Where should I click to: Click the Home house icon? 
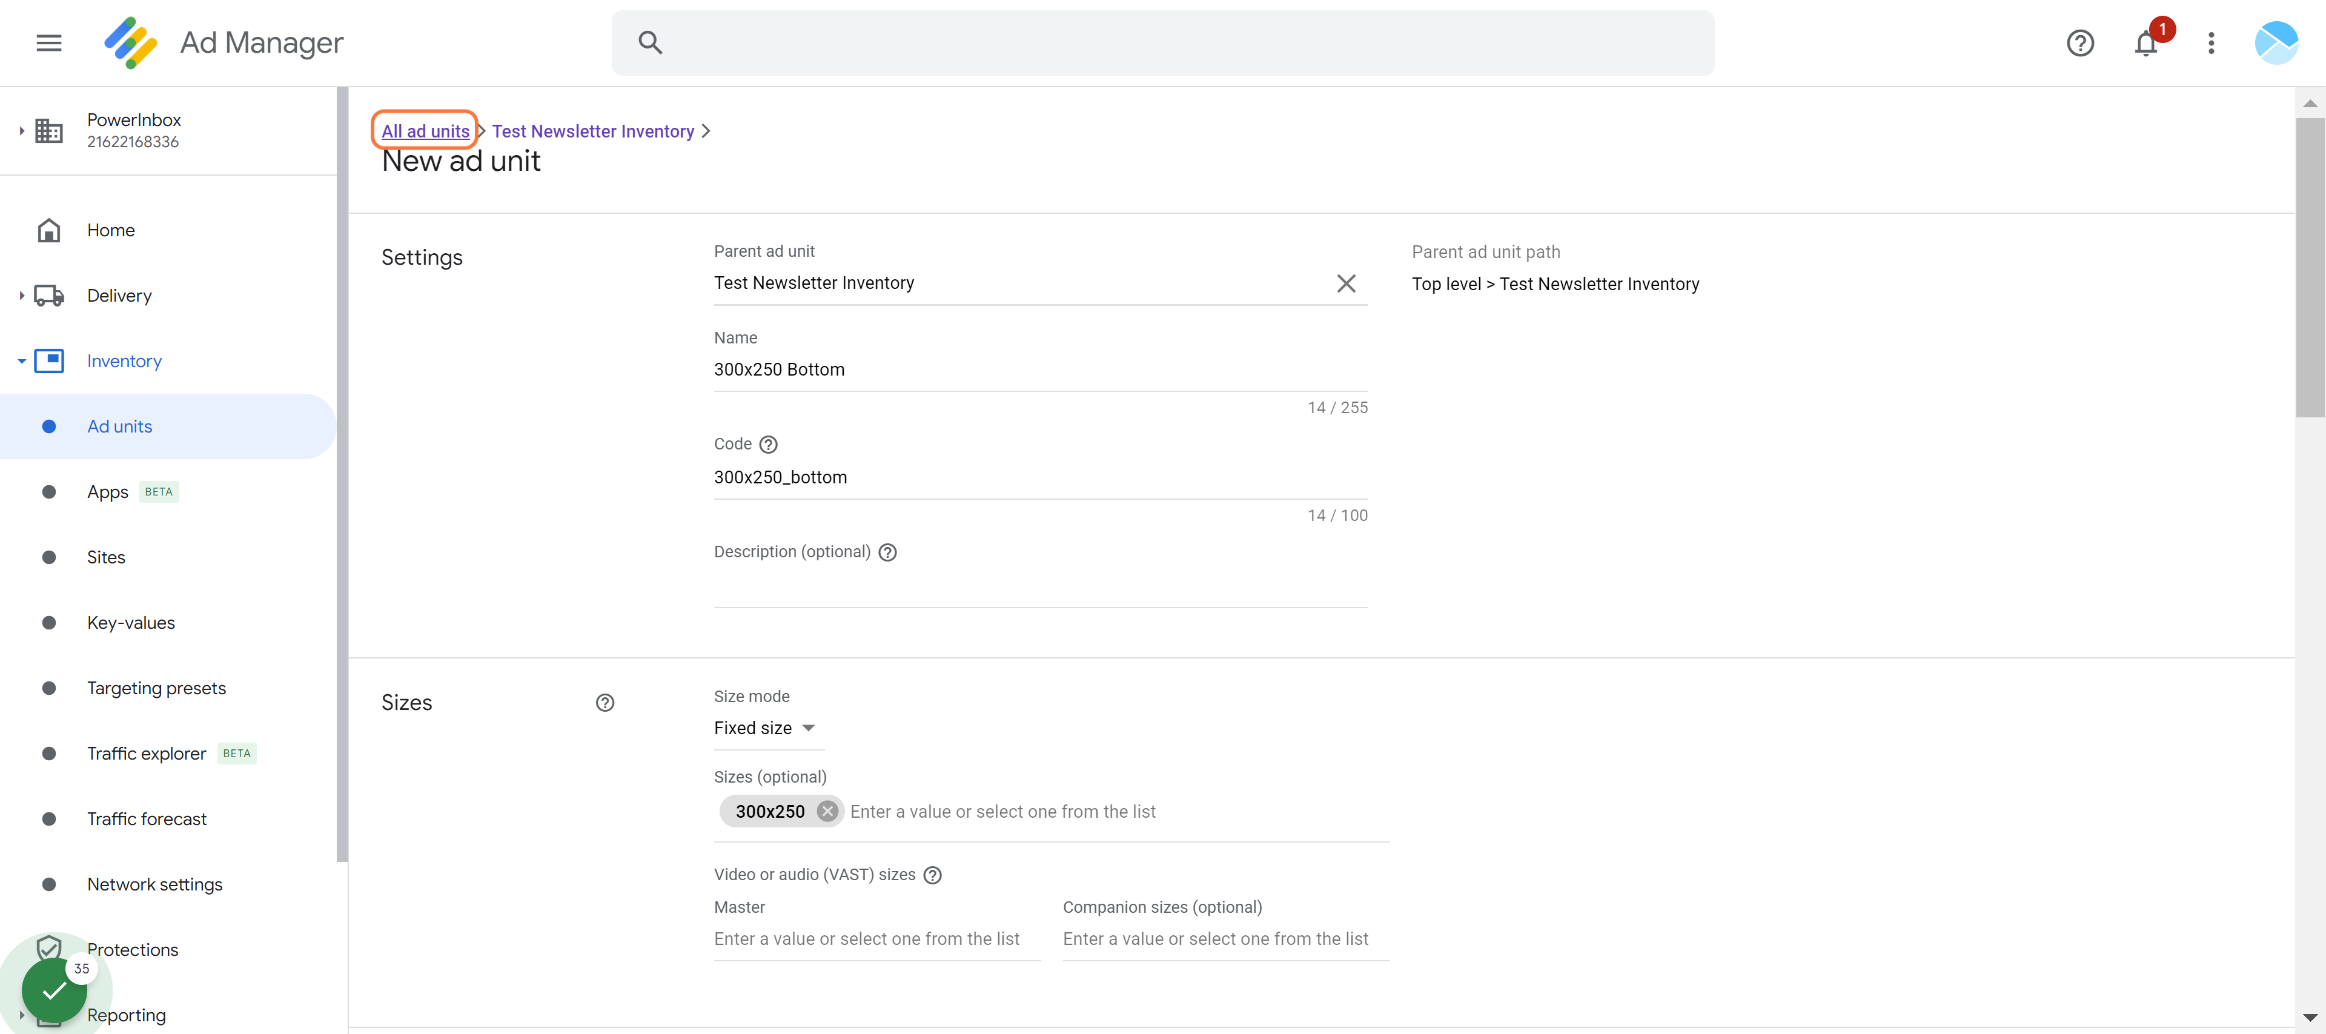[48, 230]
